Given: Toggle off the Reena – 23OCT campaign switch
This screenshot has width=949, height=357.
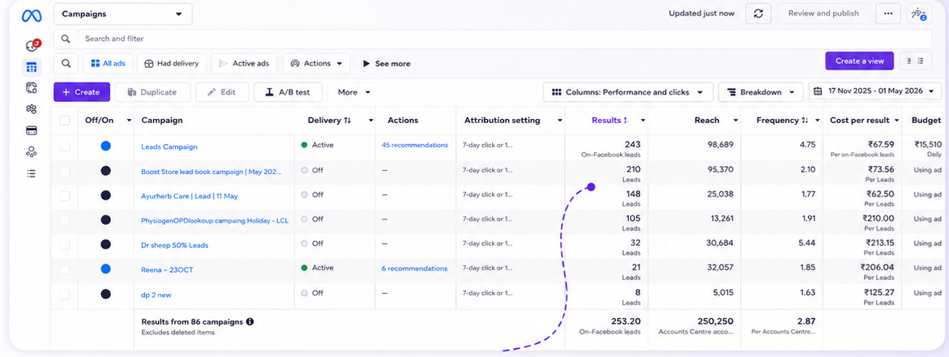Looking at the screenshot, I should [x=106, y=269].
